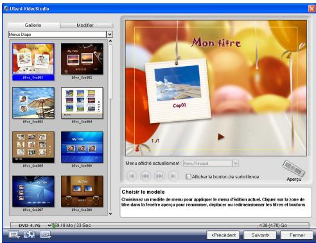Viewport: 316px width, 243px height.
Task: Click the 4.38 (4.70) Go capacity text
Action: (273, 226)
